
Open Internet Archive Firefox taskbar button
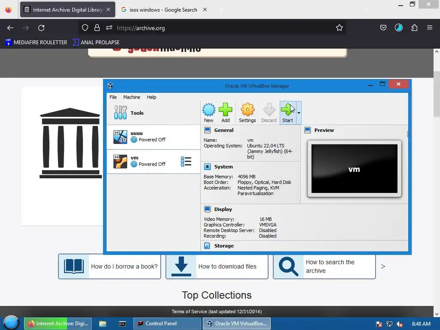tap(58, 324)
